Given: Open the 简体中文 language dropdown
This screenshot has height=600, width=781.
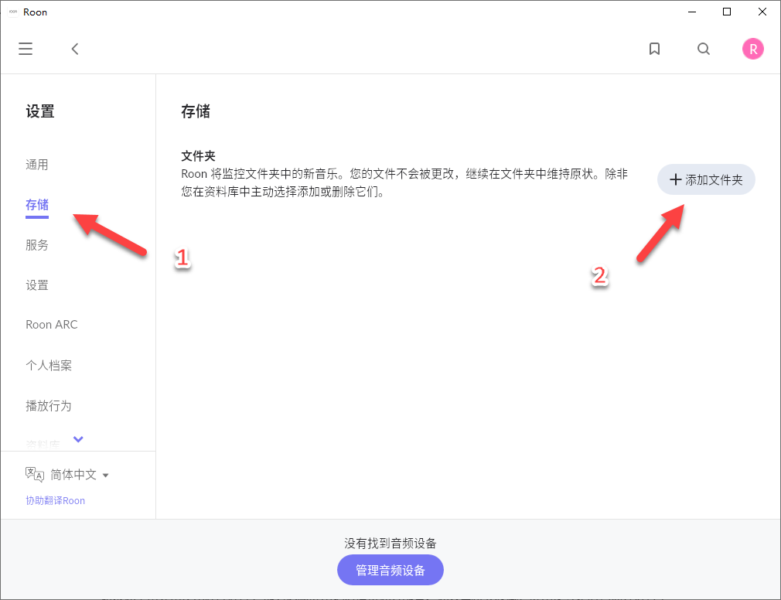Looking at the screenshot, I should tap(79, 475).
